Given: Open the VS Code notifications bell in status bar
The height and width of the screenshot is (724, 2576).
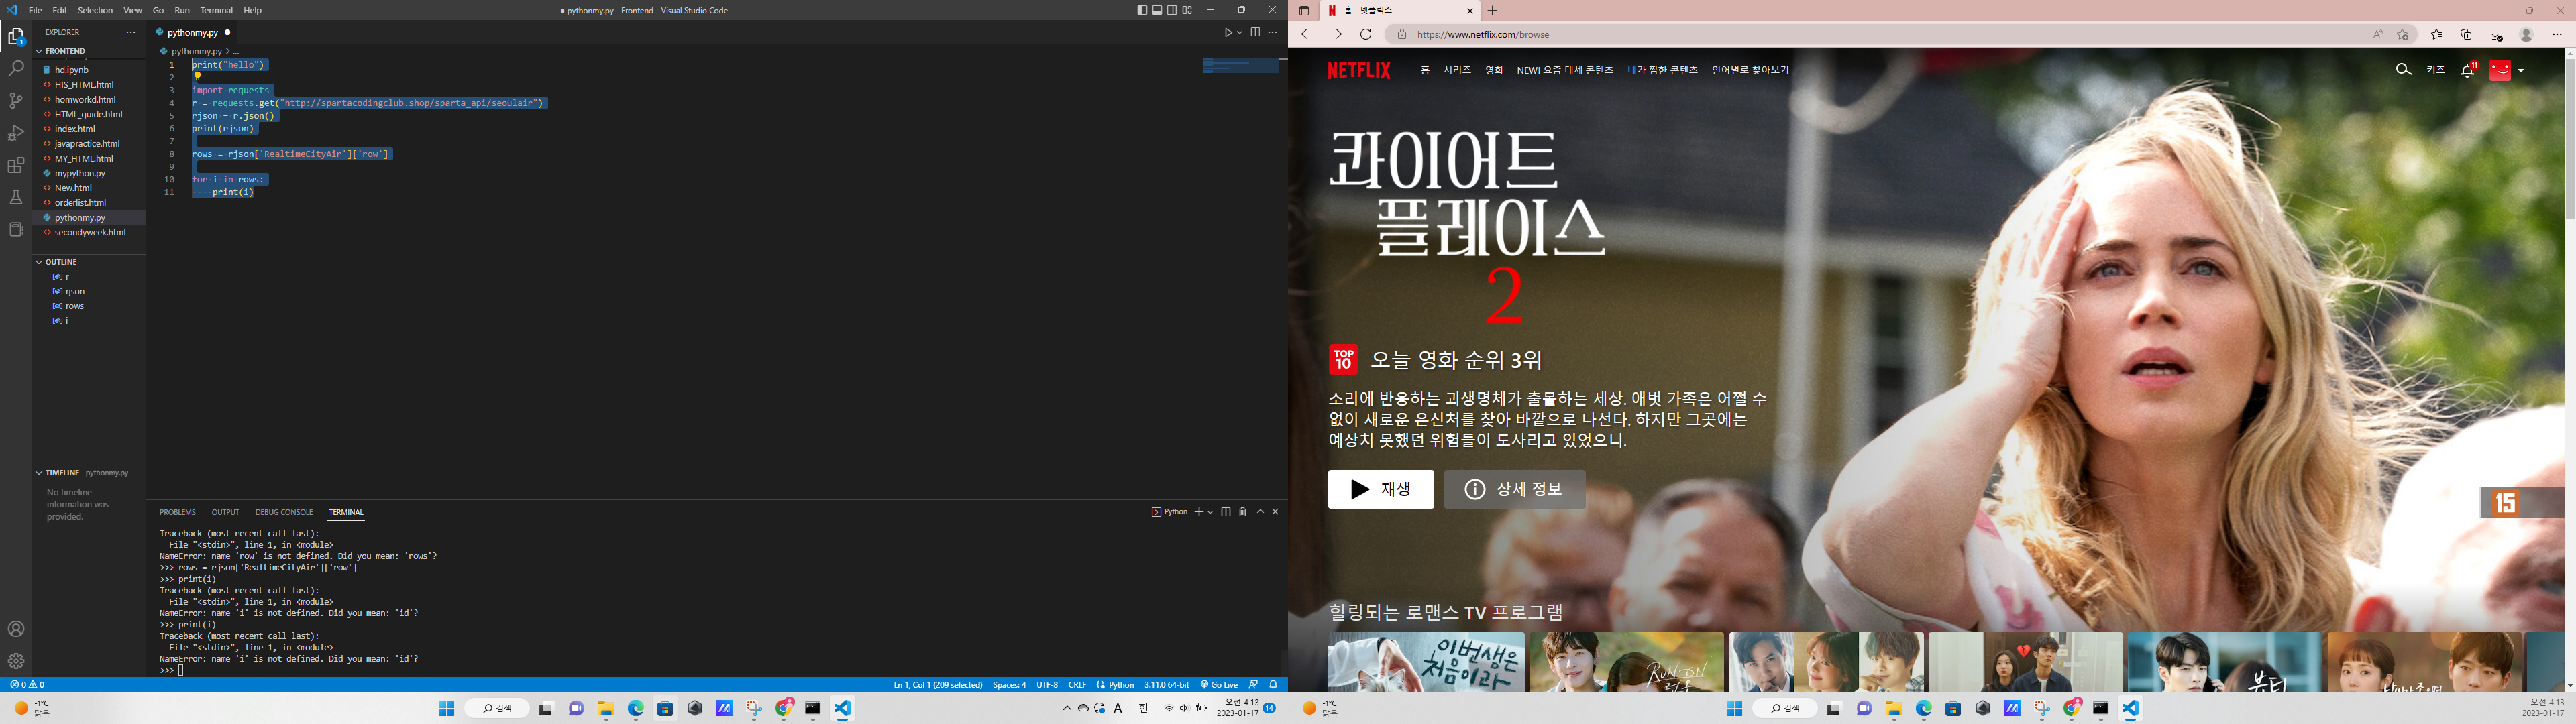Looking at the screenshot, I should coord(1273,685).
